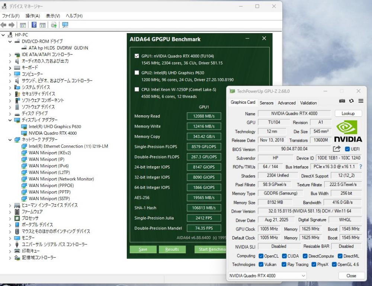Collapse the ネットワーク アダプター node
Image resolution: width=372 pixels, height=286 pixels.
pos(10,140)
